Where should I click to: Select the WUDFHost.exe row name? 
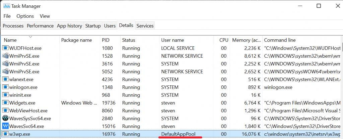(25, 48)
